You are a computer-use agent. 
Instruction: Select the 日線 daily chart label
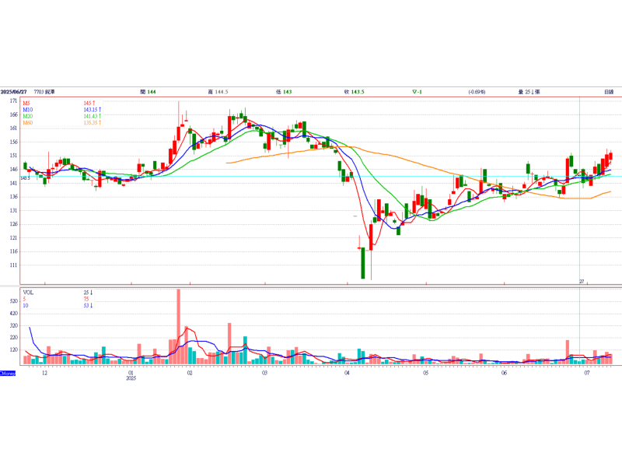[x=609, y=92]
